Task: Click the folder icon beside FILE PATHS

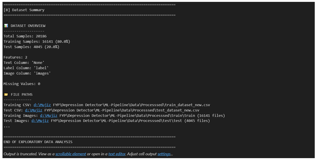Action: [6, 94]
